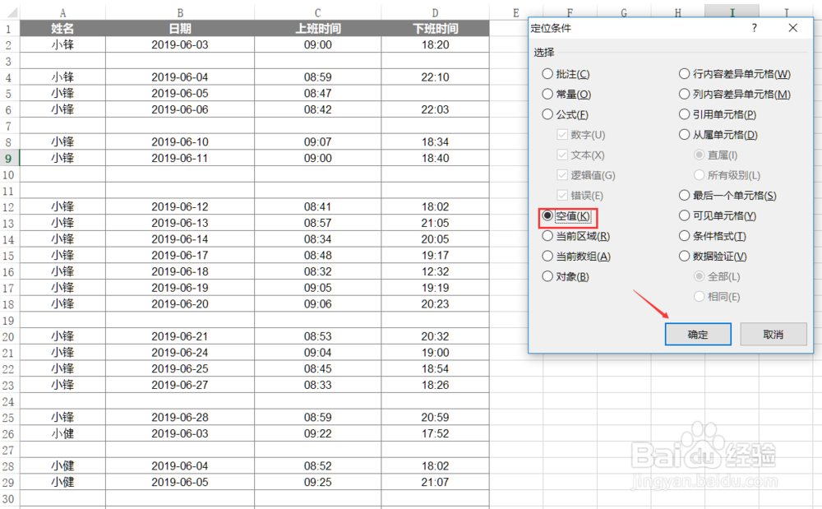The height and width of the screenshot is (509, 822).
Task: Click the select-all corner of the sheet
Action: 9,12
